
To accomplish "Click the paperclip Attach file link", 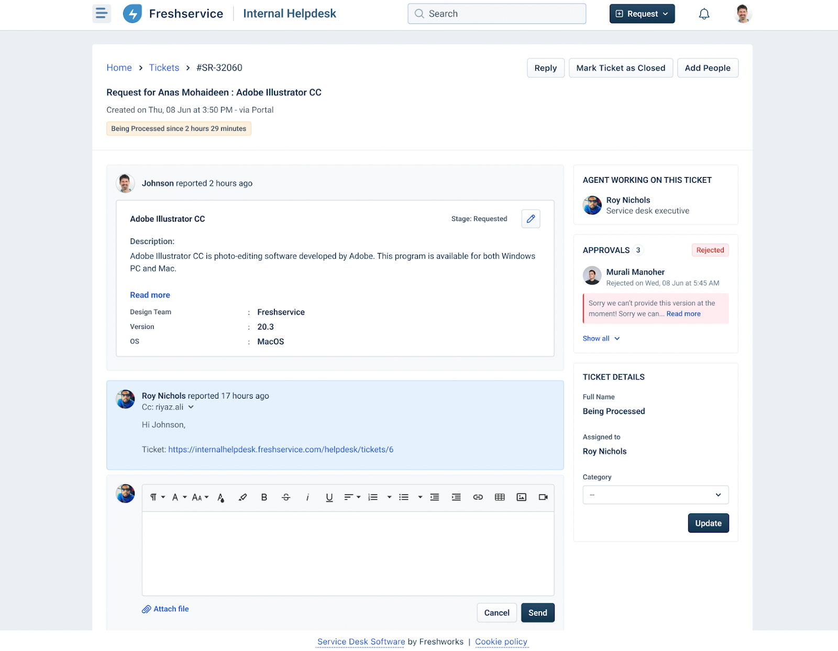I will 166,609.
